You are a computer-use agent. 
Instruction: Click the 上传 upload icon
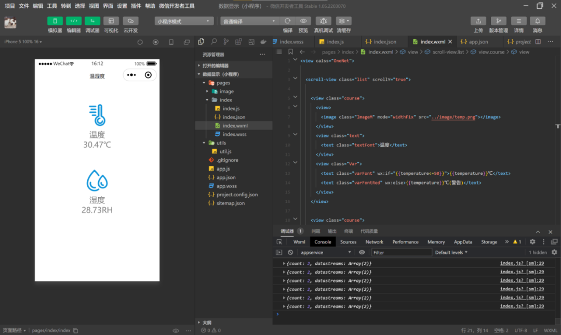(x=478, y=21)
